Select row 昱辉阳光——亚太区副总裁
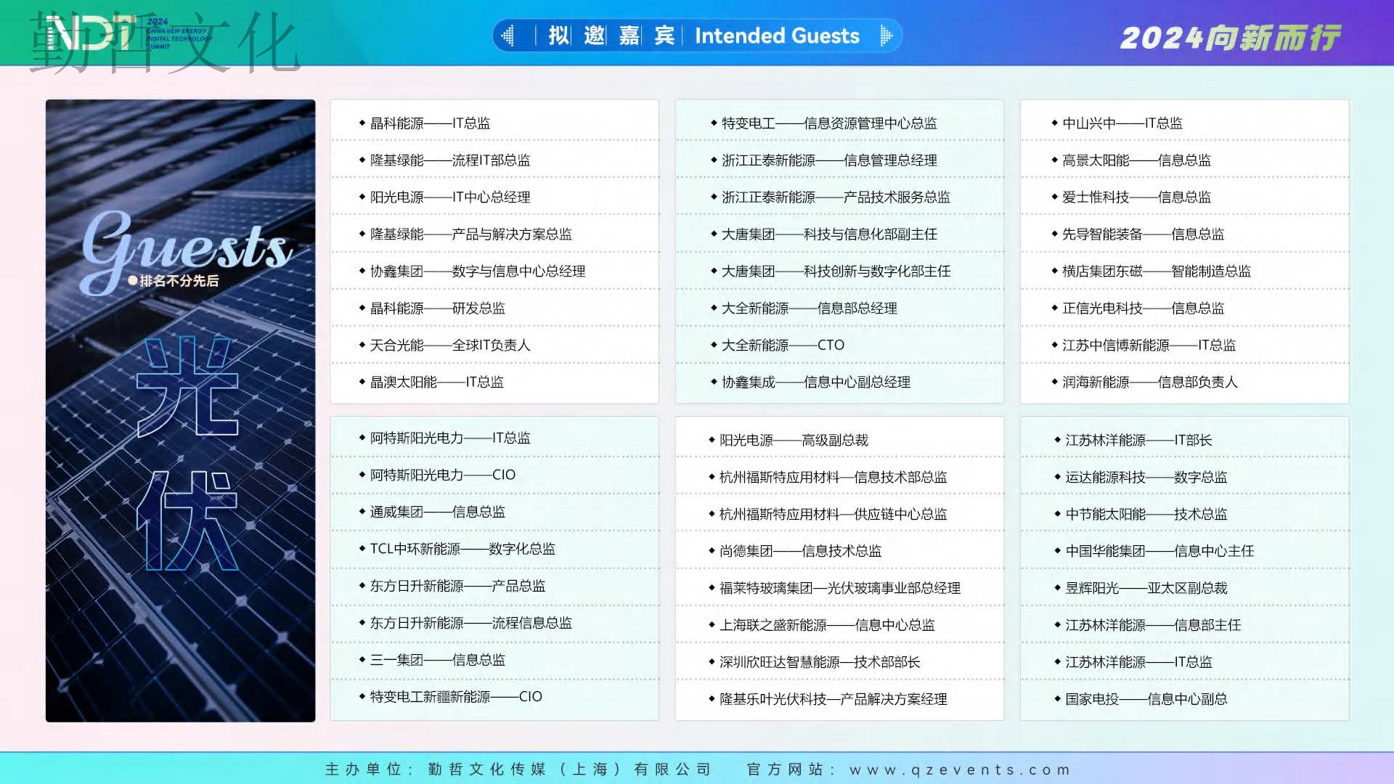The image size is (1394, 784). pyautogui.click(x=1185, y=589)
